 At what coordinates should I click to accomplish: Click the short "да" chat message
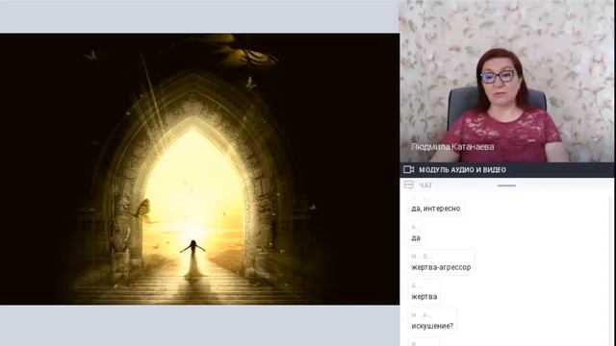[416, 237]
